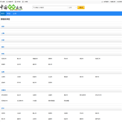Click the user icon beside 会员登录
The height and width of the screenshot is (122, 122).
point(102,2)
